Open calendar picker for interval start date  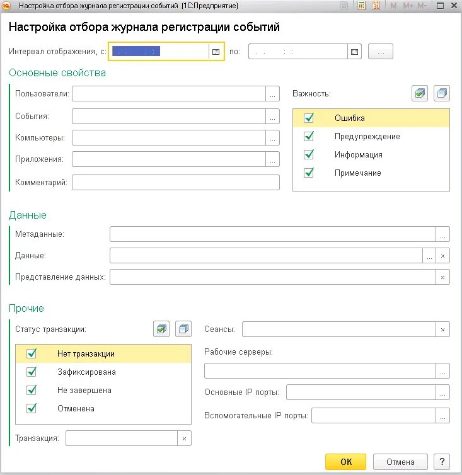coord(216,52)
